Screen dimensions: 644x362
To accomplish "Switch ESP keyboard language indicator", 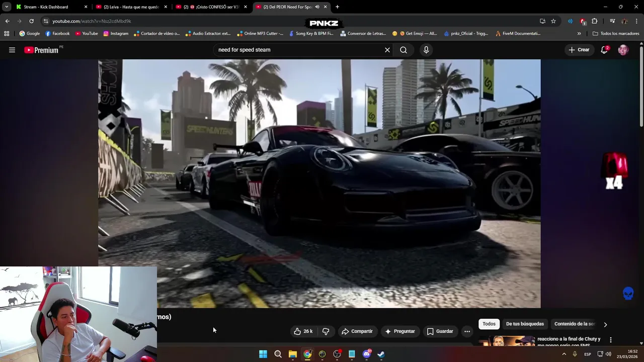I will (x=588, y=354).
